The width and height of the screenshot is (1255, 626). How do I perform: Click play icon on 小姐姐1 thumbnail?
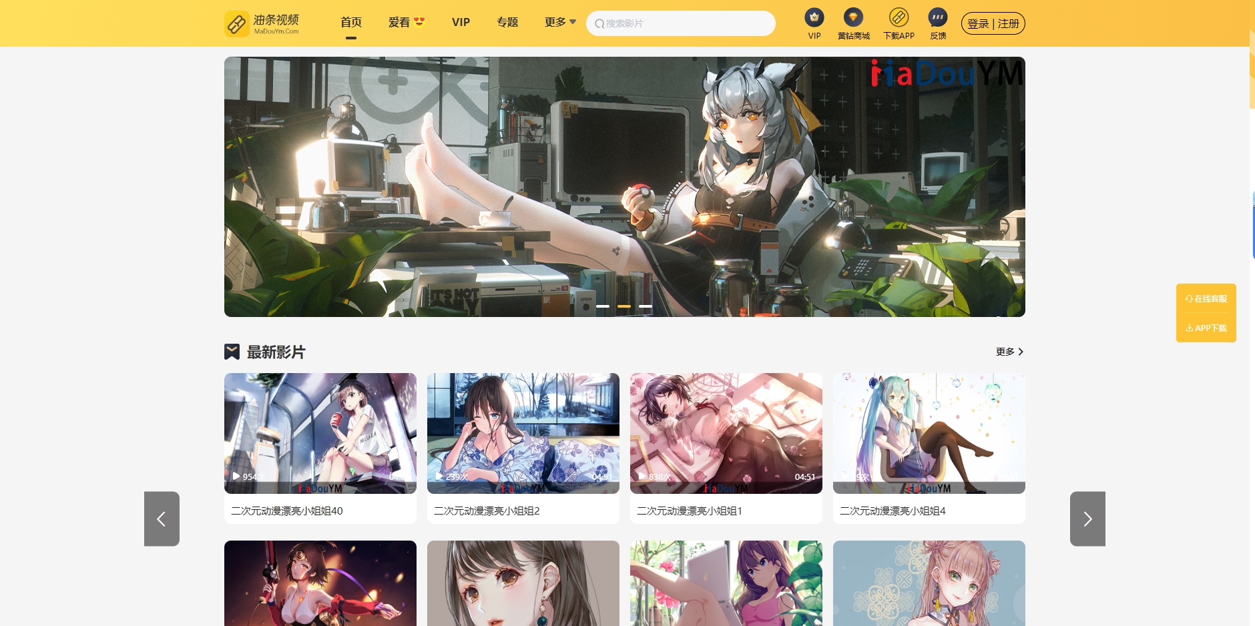point(642,476)
